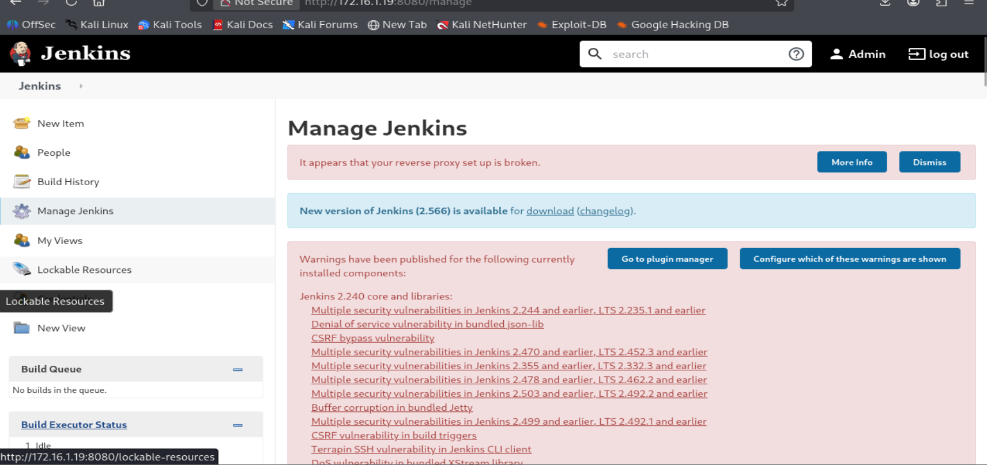
Task: Open the Admin user profile
Action: (x=858, y=54)
